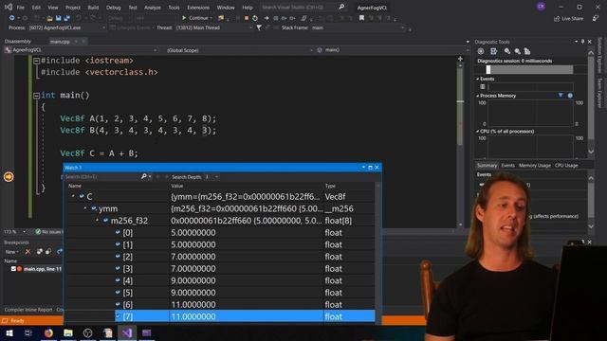Collapse the ymm node in Watch window
Screen dimensions: 607x341
[x=85, y=208]
